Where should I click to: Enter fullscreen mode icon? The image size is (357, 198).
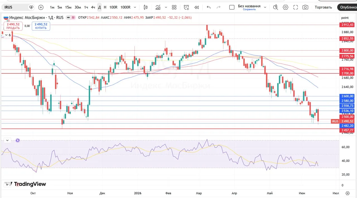[296, 7]
